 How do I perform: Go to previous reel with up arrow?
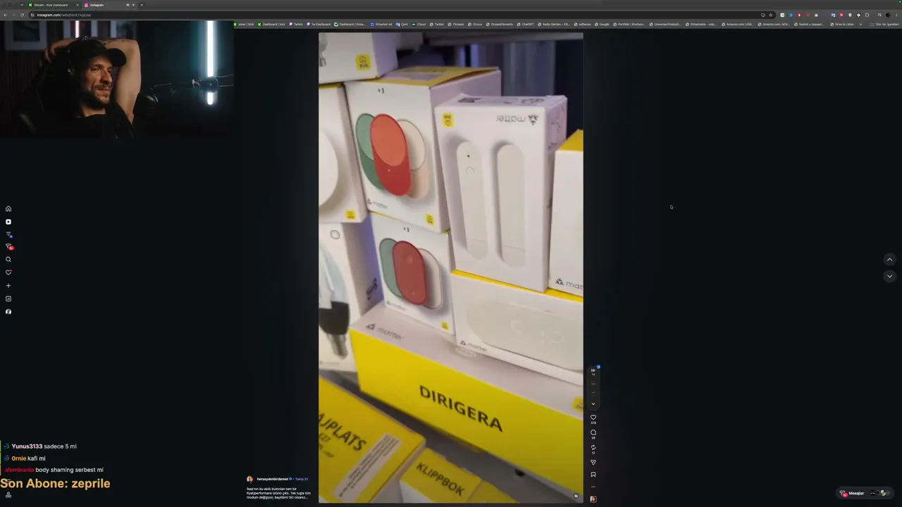point(889,260)
